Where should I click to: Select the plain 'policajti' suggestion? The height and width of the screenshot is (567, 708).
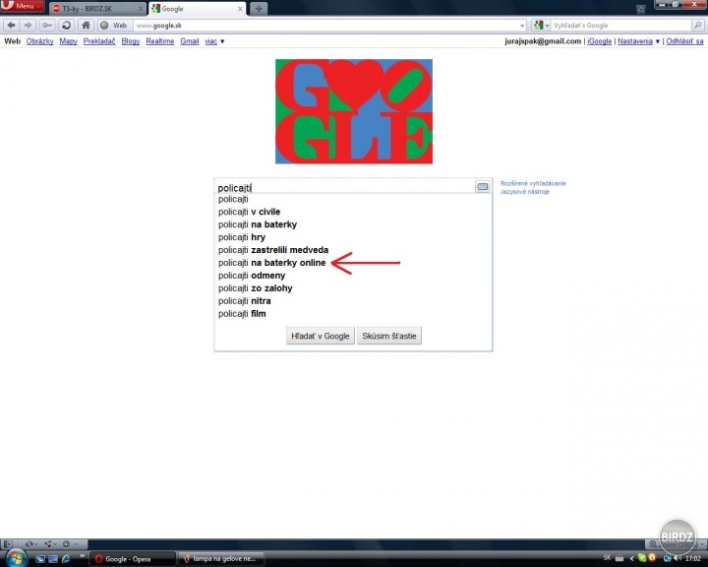[353, 199]
